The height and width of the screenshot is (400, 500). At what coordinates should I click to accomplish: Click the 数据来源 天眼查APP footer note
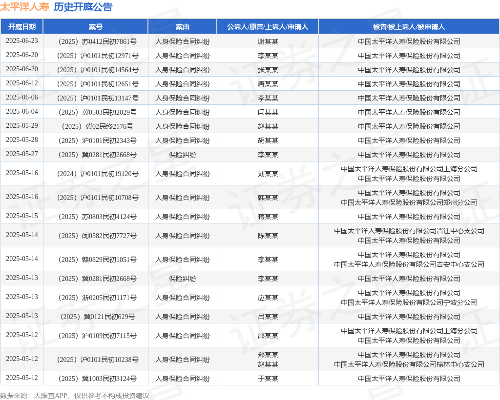pos(75,396)
